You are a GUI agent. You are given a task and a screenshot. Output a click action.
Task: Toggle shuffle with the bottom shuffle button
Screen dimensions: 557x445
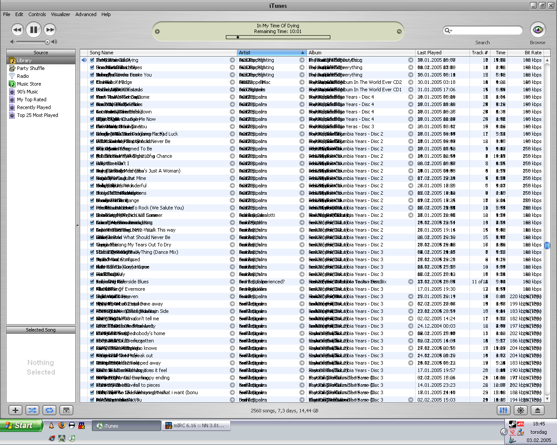coord(32,410)
